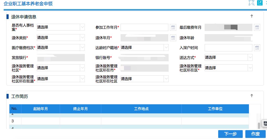267x139 pixels.
Task: Open calendar picker for 入深户时间
Action: click(257, 48)
